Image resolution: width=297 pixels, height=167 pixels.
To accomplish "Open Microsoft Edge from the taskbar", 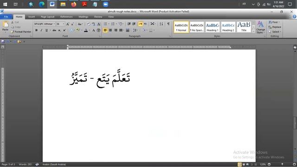I will [x=42, y=4].
